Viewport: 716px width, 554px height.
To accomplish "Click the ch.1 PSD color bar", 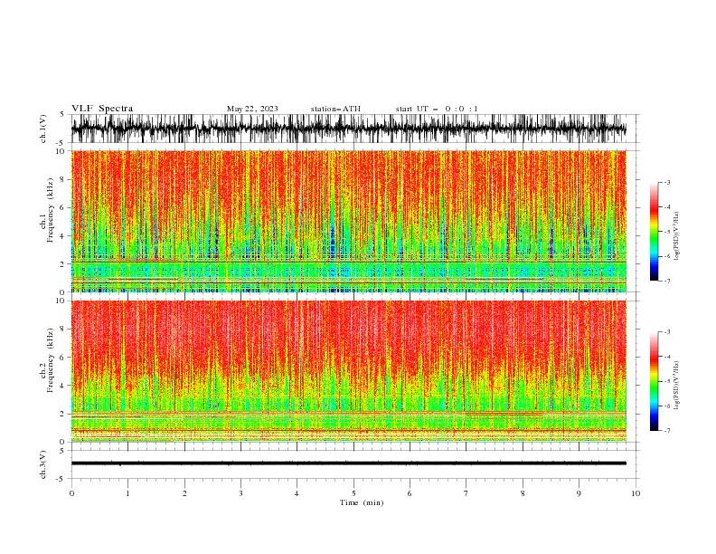I will point(654,232).
